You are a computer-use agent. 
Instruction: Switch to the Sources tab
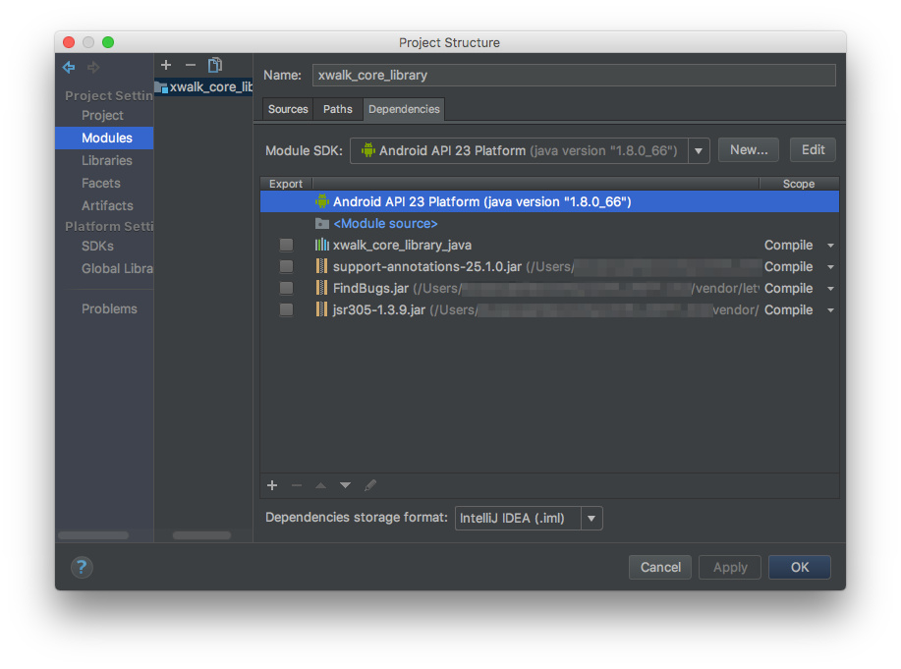[x=288, y=109]
